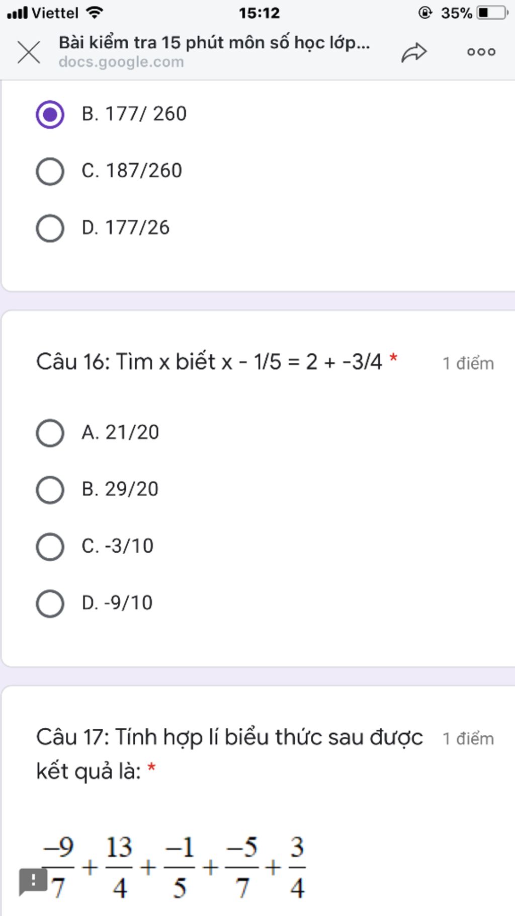Tap the 15:12 clock in status bar
Viewport: 515px width, 916px height.
[259, 13]
